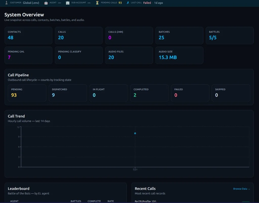Open the Contacts stat card

click(28, 35)
